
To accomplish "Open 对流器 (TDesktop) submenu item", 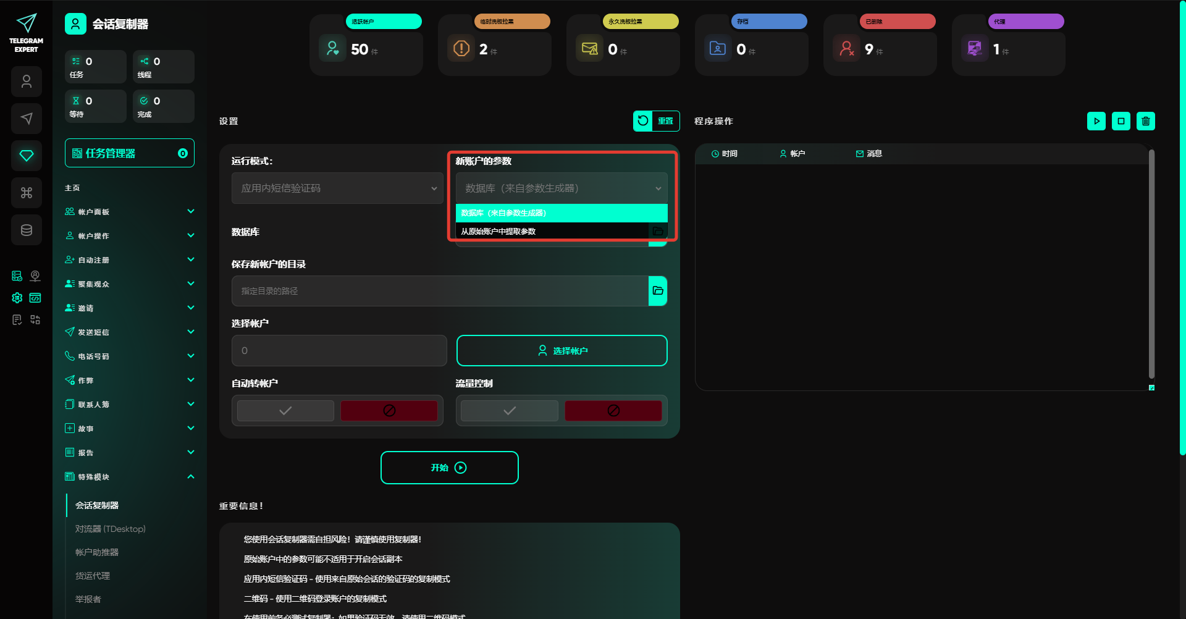I will coord(111,529).
